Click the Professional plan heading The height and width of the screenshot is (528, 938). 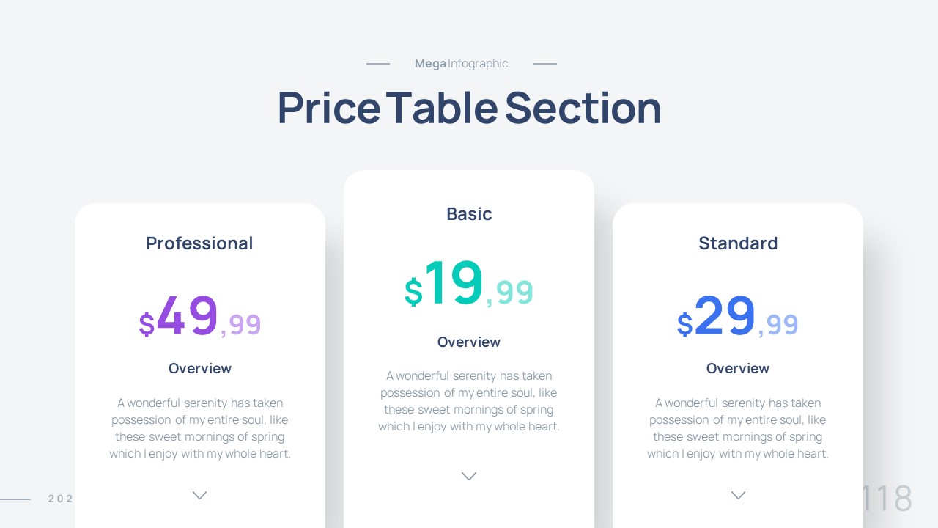click(199, 243)
